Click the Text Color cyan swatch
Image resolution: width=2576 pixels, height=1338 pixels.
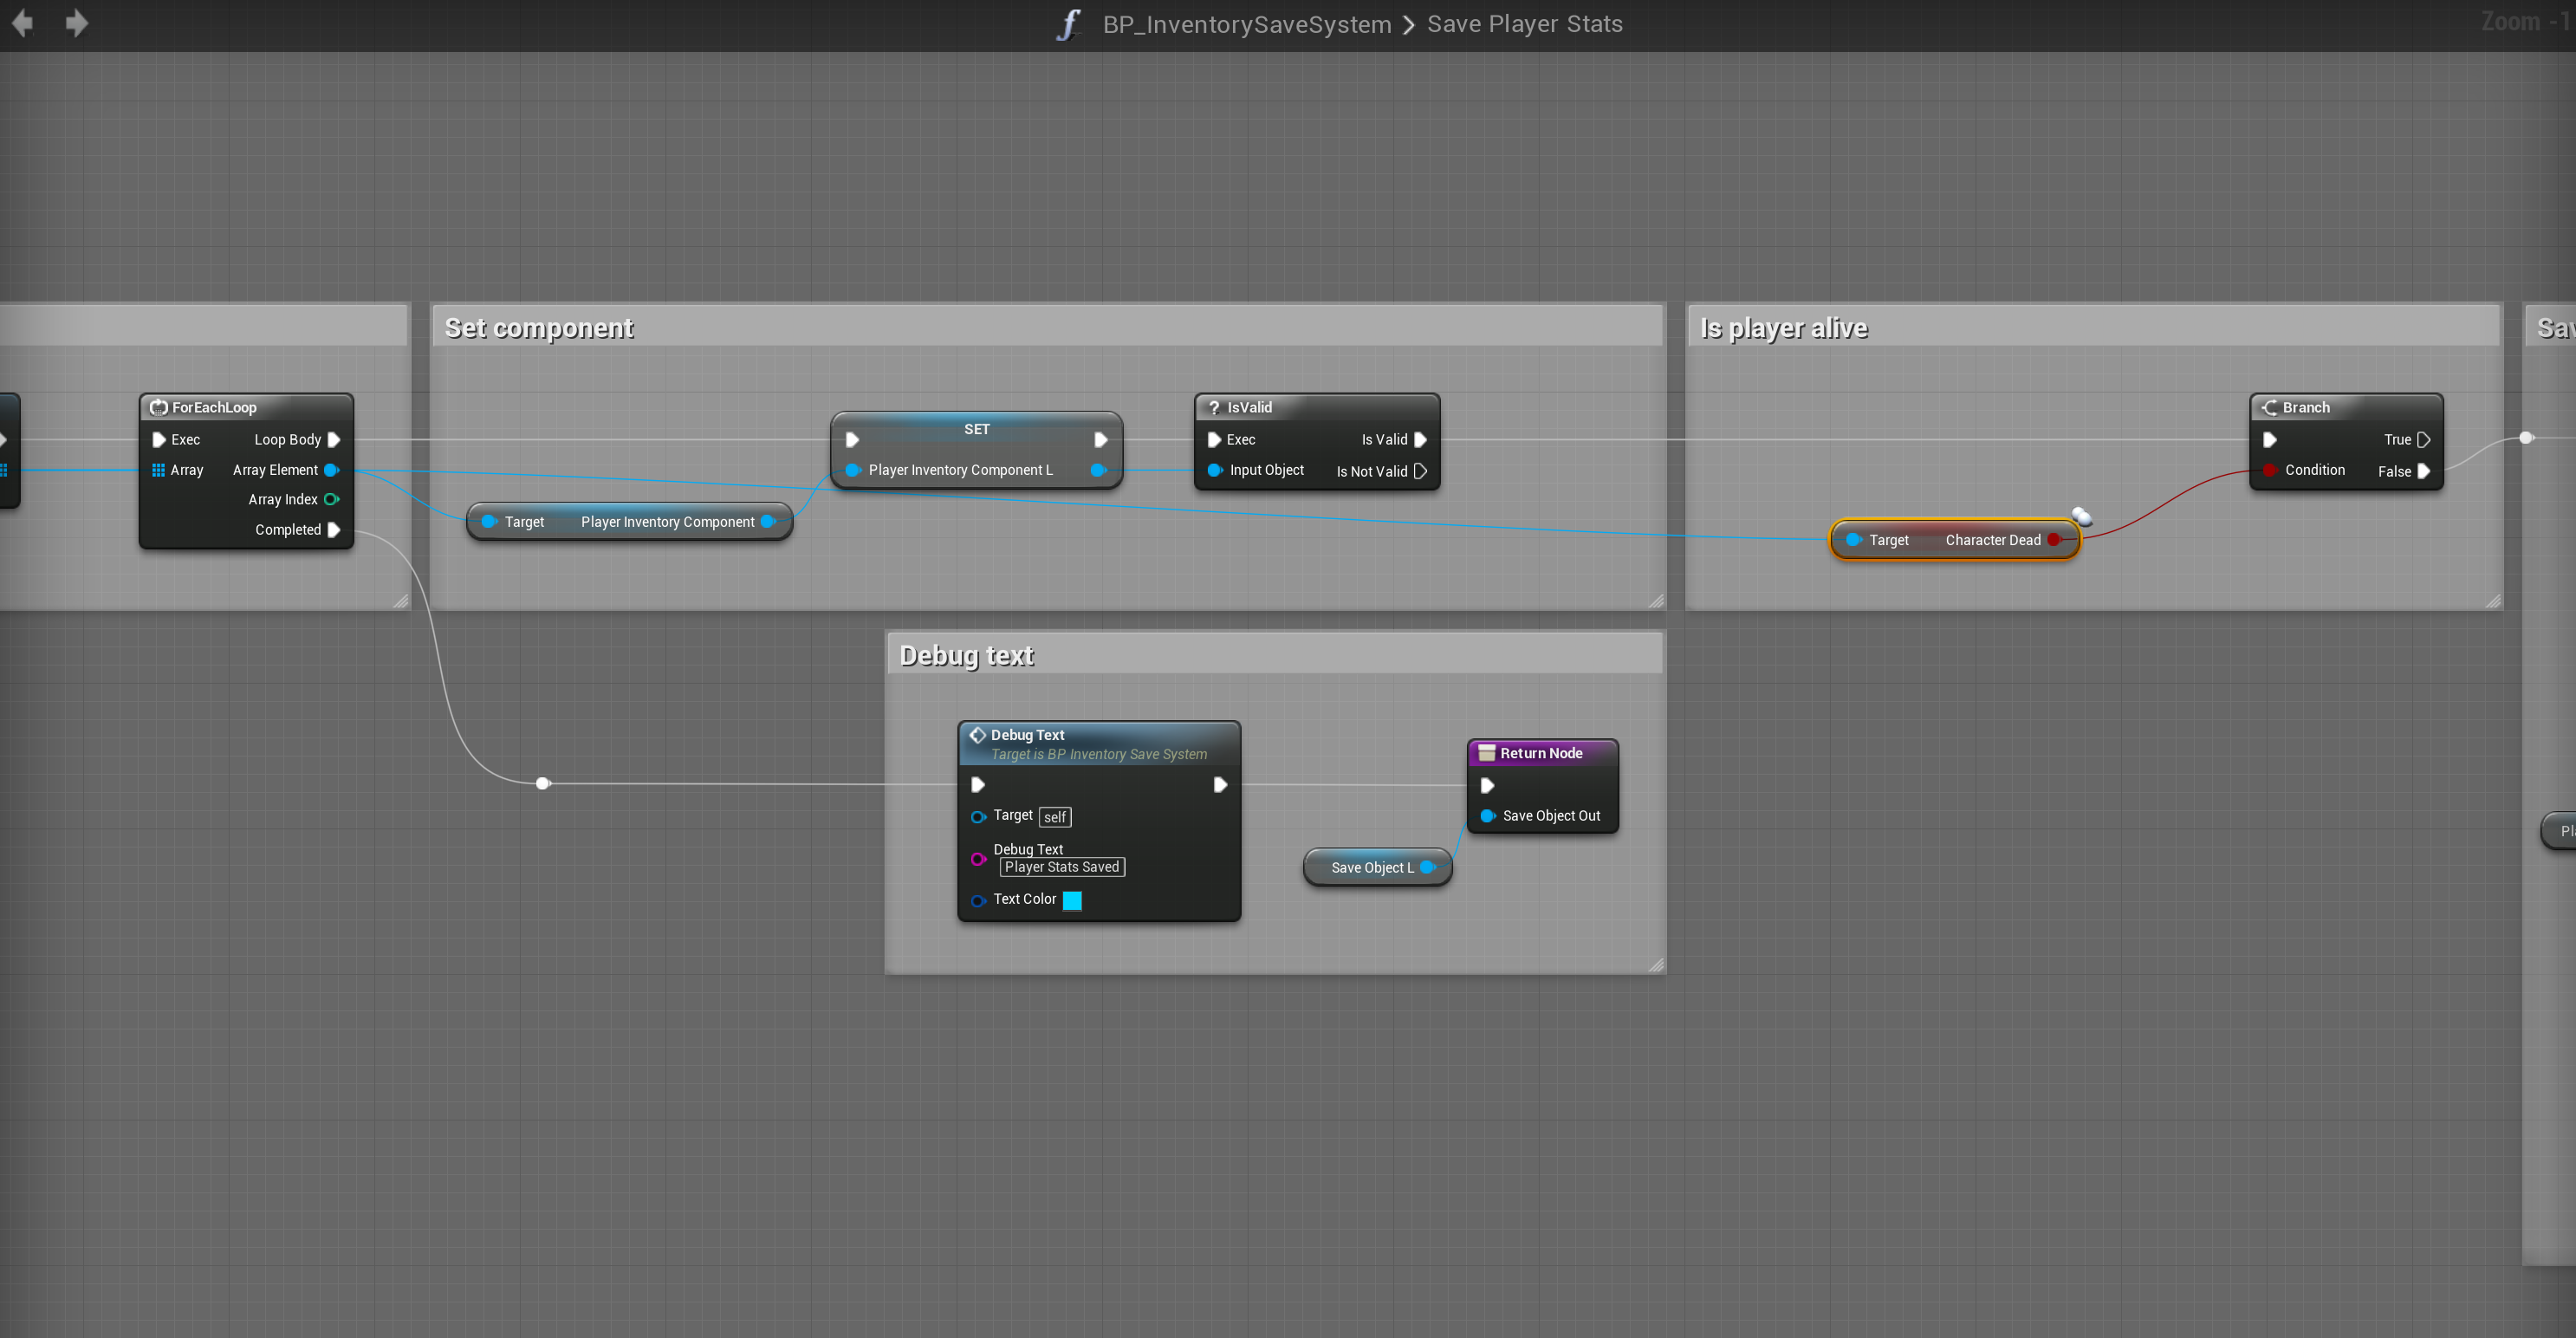tap(1072, 900)
